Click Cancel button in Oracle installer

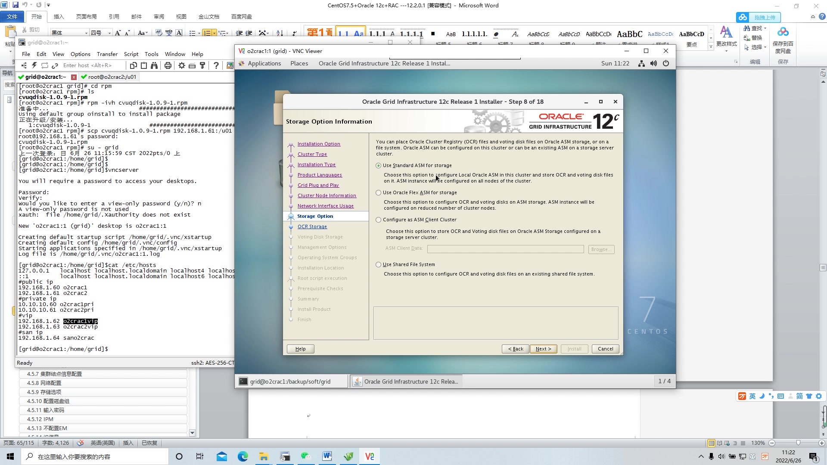point(605,349)
